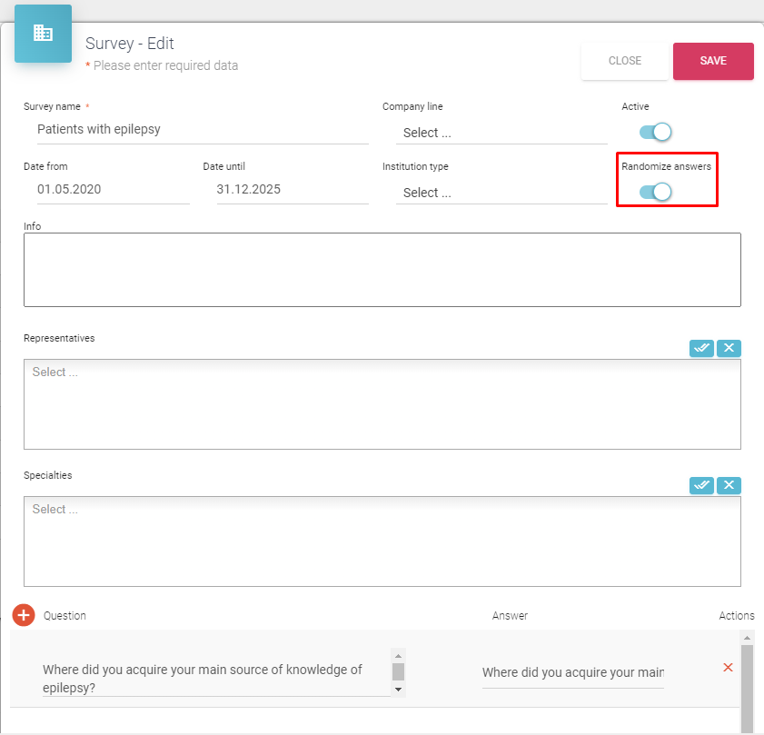Screen dimensions: 764x735
Task: Click inside the Info text area
Action: 382,270
